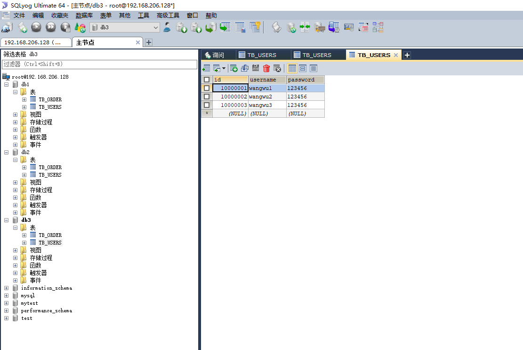
Task: Check the checkbox for row wangwu3
Action: click(207, 105)
